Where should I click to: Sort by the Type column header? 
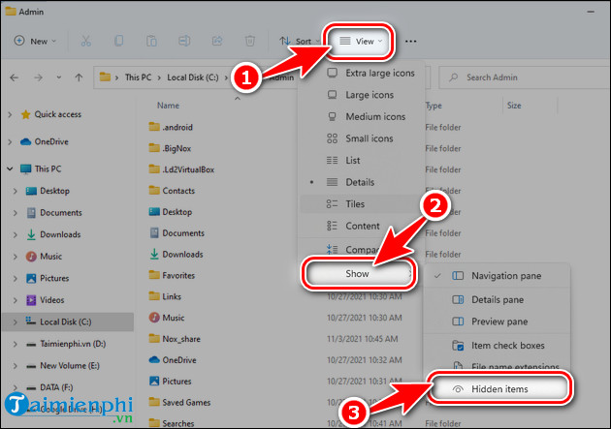pos(434,106)
